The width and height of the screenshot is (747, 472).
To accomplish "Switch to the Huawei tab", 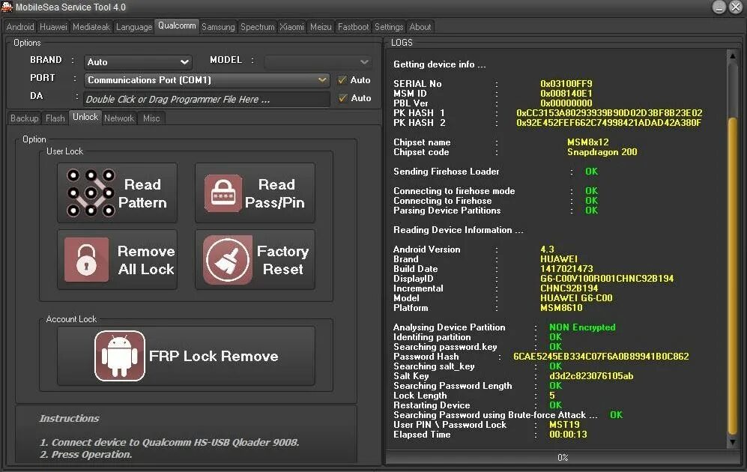I will coord(53,27).
